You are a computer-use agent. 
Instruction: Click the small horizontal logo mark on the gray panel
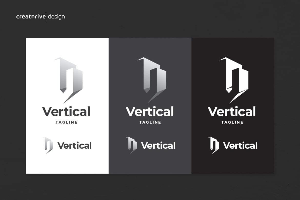[x=132, y=145]
